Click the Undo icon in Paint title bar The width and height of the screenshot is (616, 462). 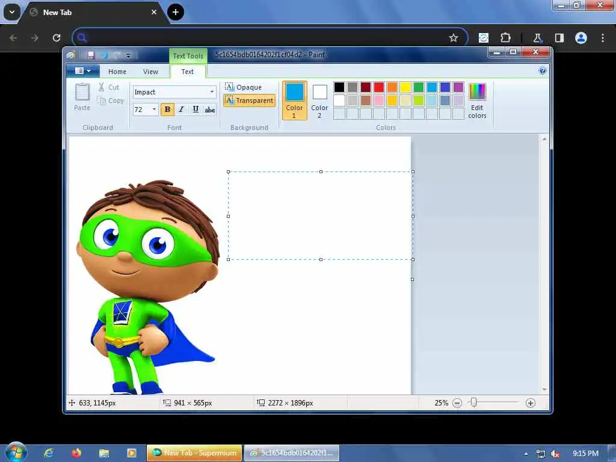[x=103, y=55]
